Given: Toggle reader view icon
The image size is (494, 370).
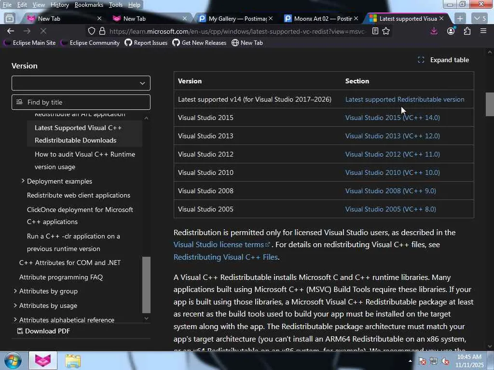Looking at the screenshot, I should click(375, 31).
